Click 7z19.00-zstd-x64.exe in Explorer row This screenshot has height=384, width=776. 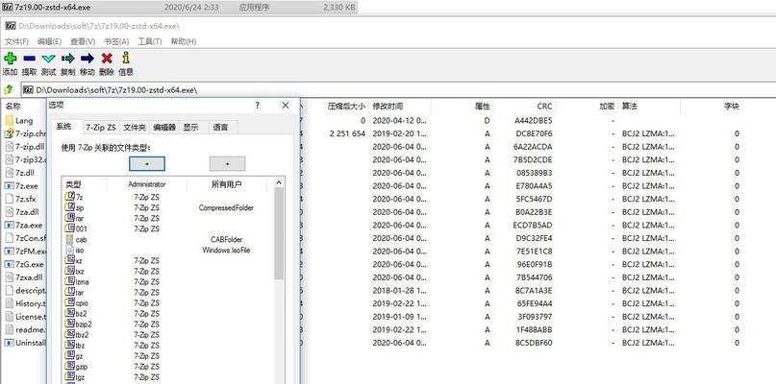tap(53, 8)
